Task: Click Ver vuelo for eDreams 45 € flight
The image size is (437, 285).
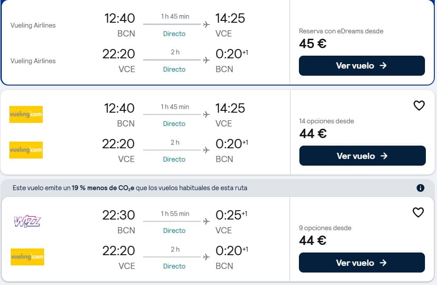Action: 362,66
